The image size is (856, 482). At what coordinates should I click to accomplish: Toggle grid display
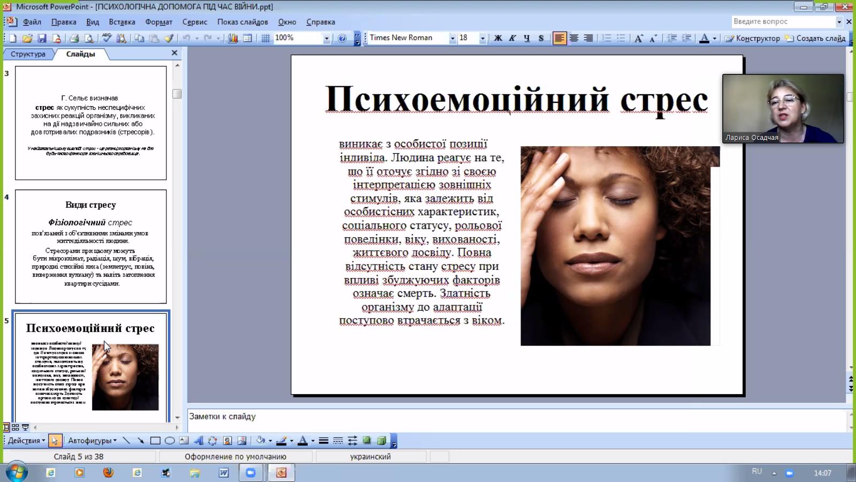point(265,38)
